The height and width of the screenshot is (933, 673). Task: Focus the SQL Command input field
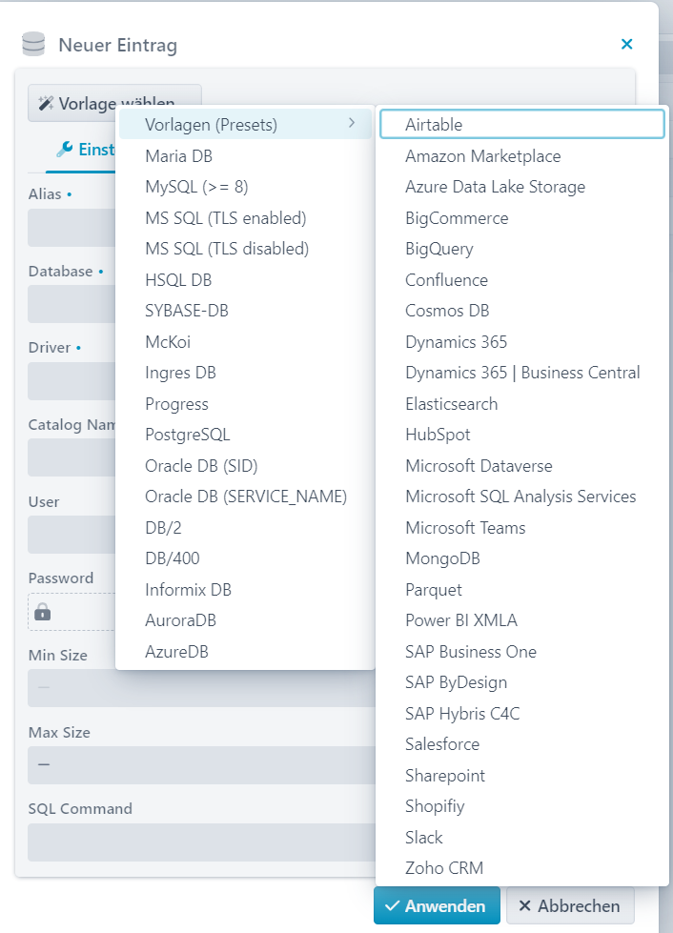coord(202,842)
